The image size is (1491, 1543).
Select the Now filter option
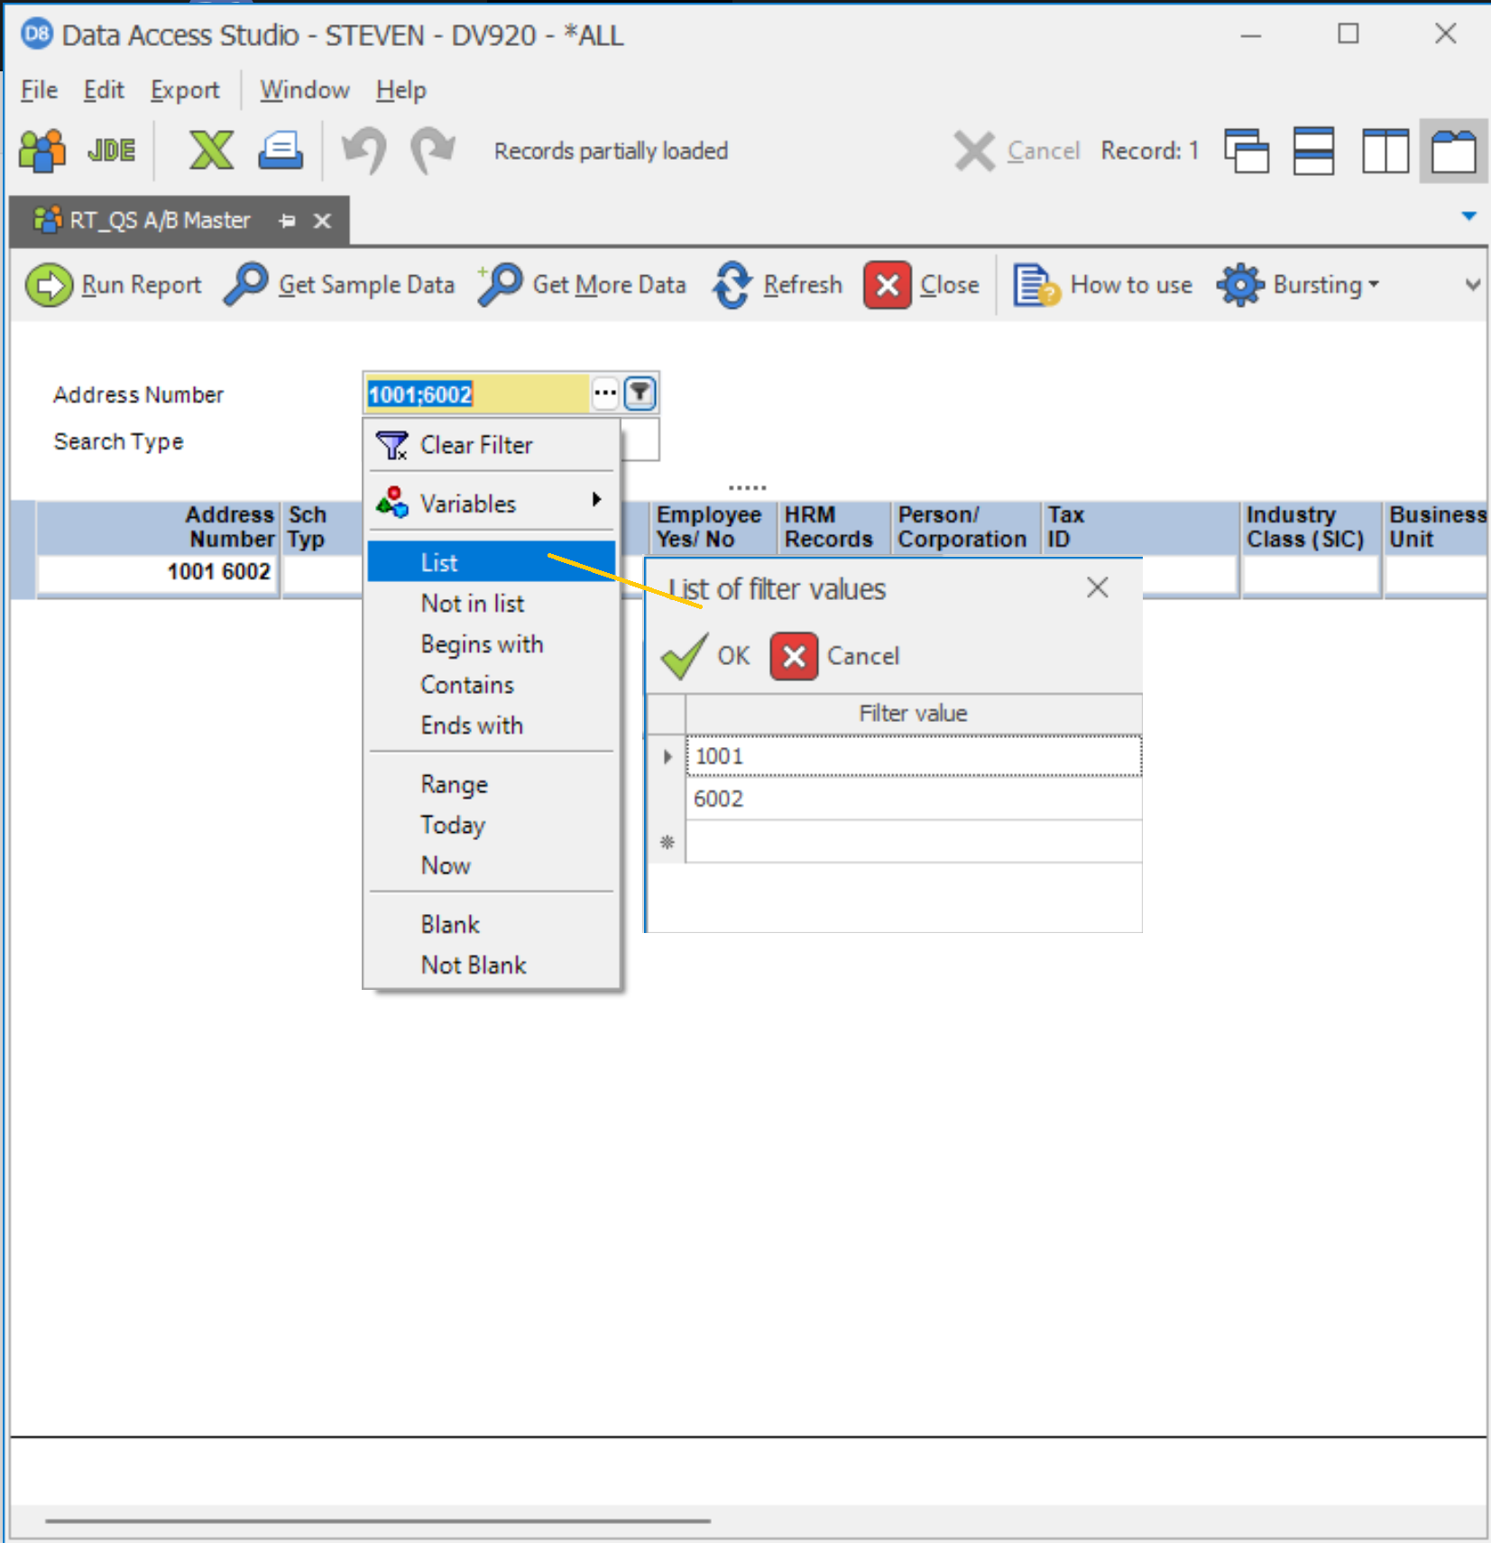tap(492, 864)
